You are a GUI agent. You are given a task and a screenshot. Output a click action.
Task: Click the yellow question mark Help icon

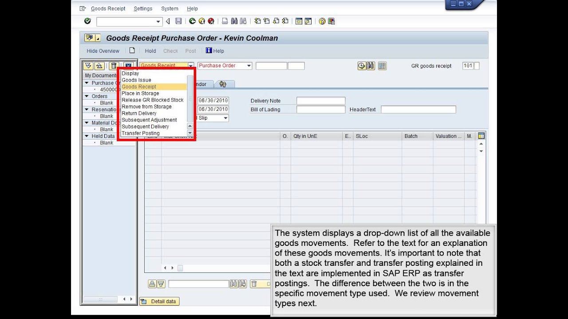coord(322,21)
